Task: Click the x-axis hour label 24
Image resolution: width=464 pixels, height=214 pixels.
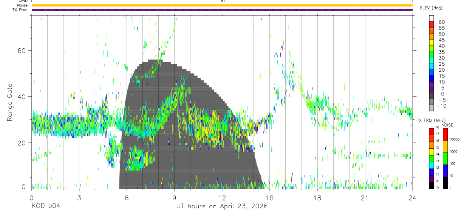Action: (412, 198)
